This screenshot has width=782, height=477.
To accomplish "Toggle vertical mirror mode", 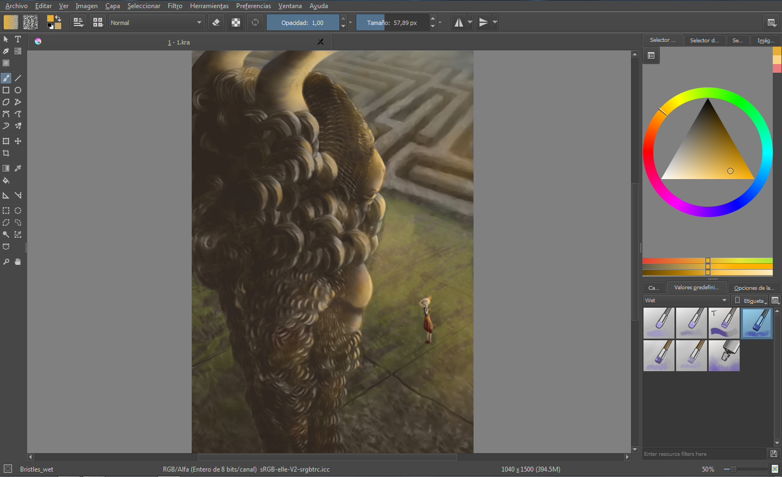I will (x=483, y=23).
